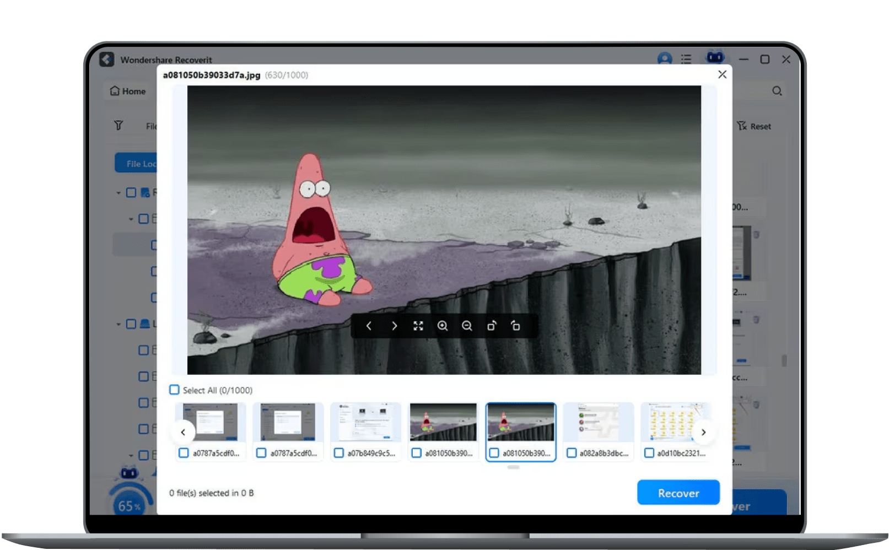Show next image in preview toolbar

click(x=394, y=326)
